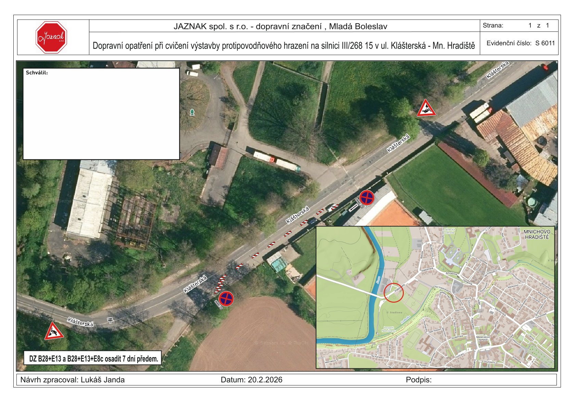Select the warning triangle sign near the warehouse roofs

426,109
